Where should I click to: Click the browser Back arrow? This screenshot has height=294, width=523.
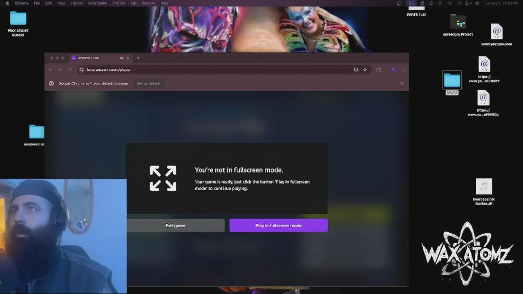click(x=51, y=70)
